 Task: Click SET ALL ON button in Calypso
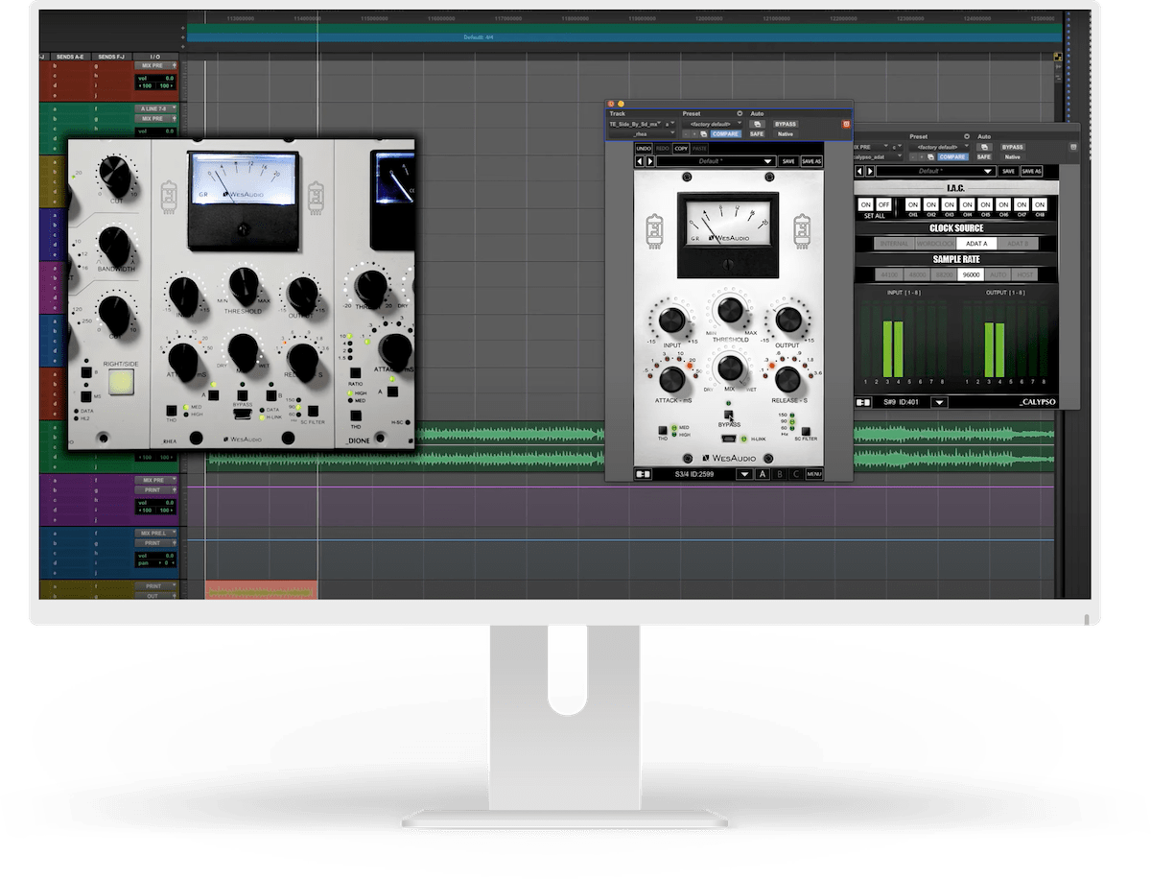tap(865, 204)
